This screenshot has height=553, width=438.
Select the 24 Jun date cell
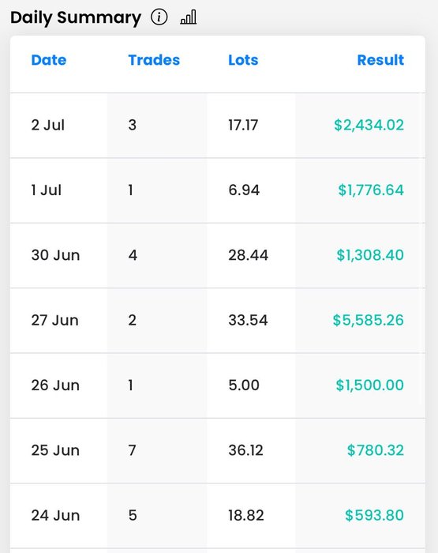[x=55, y=515]
